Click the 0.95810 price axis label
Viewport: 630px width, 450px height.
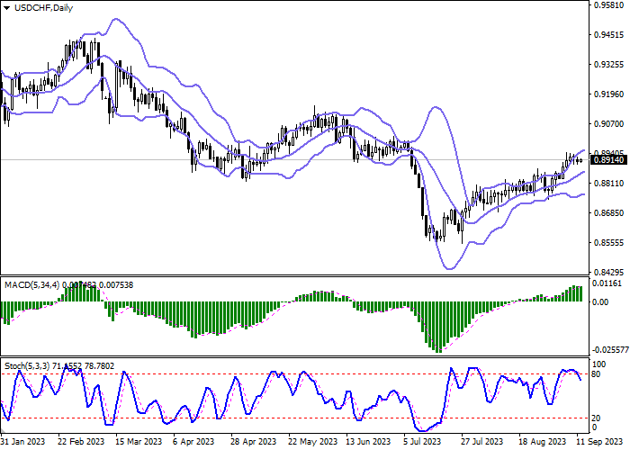pyautogui.click(x=609, y=5)
